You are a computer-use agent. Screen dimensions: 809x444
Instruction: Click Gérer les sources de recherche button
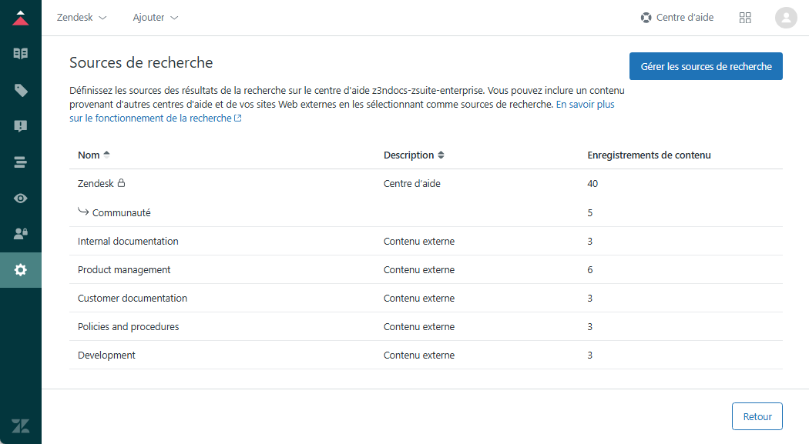[706, 66]
